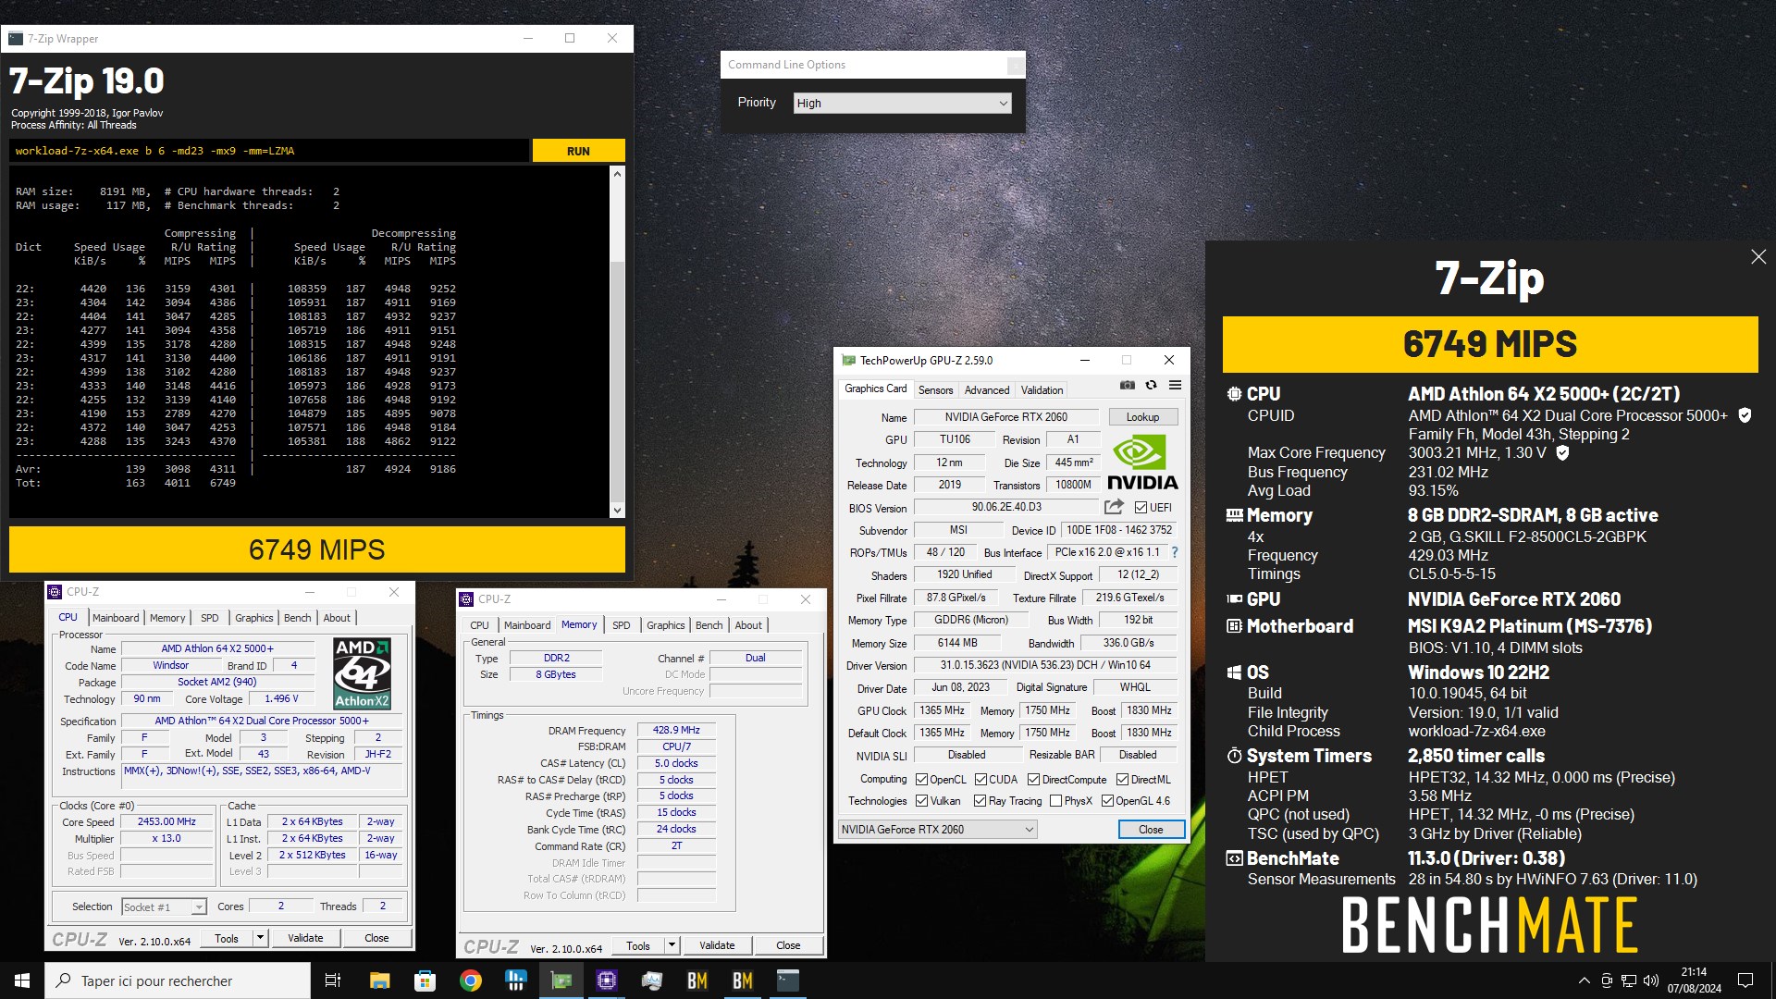The height and width of the screenshot is (999, 1776).
Task: Click the Tools button in left CPU-Z window
Action: pos(227,938)
